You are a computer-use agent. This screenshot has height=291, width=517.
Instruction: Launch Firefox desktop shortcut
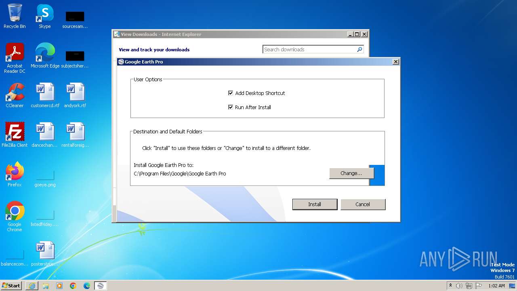coord(15,175)
